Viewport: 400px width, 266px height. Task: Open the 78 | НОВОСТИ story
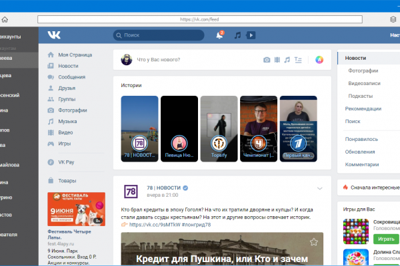coord(139,129)
